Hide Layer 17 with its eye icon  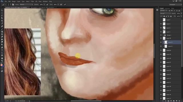coord(161,99)
